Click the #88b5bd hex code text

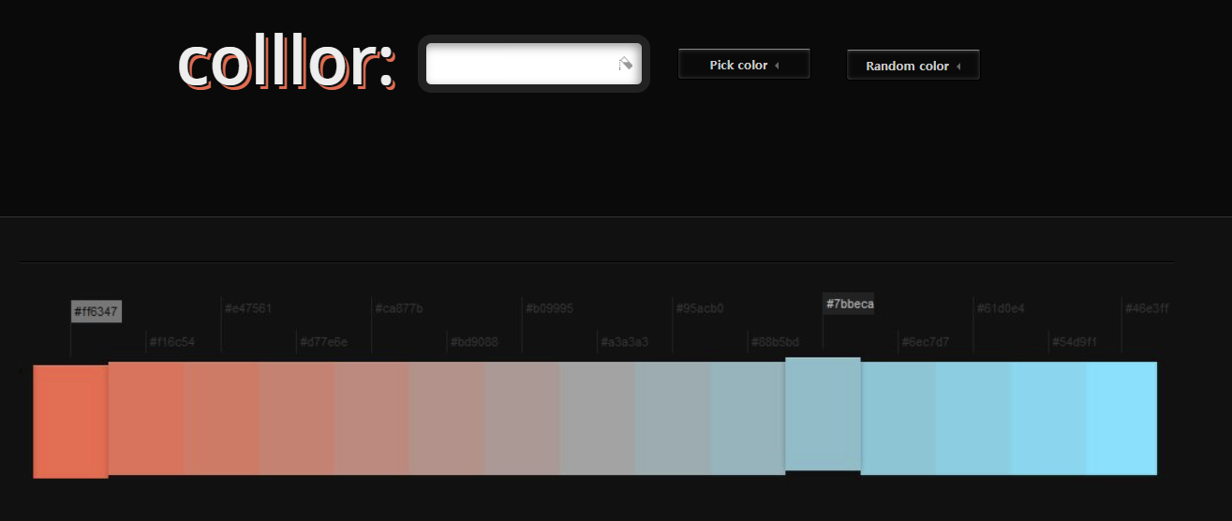click(776, 342)
